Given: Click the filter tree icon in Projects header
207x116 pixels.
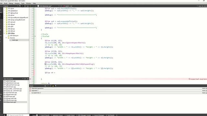Looking at the screenshot, I should (x=20, y=6).
